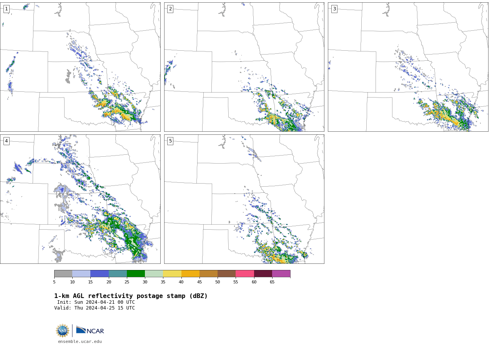Click the colorbar tick label '30'

point(145,282)
